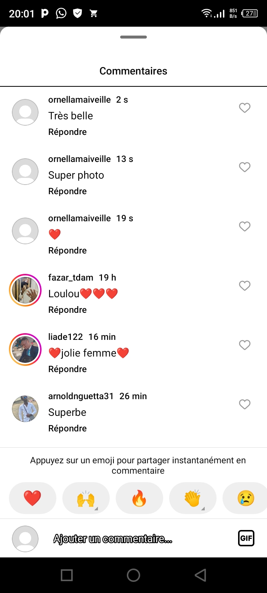Open arnoldnguetta31's profile picture

pos(25,409)
